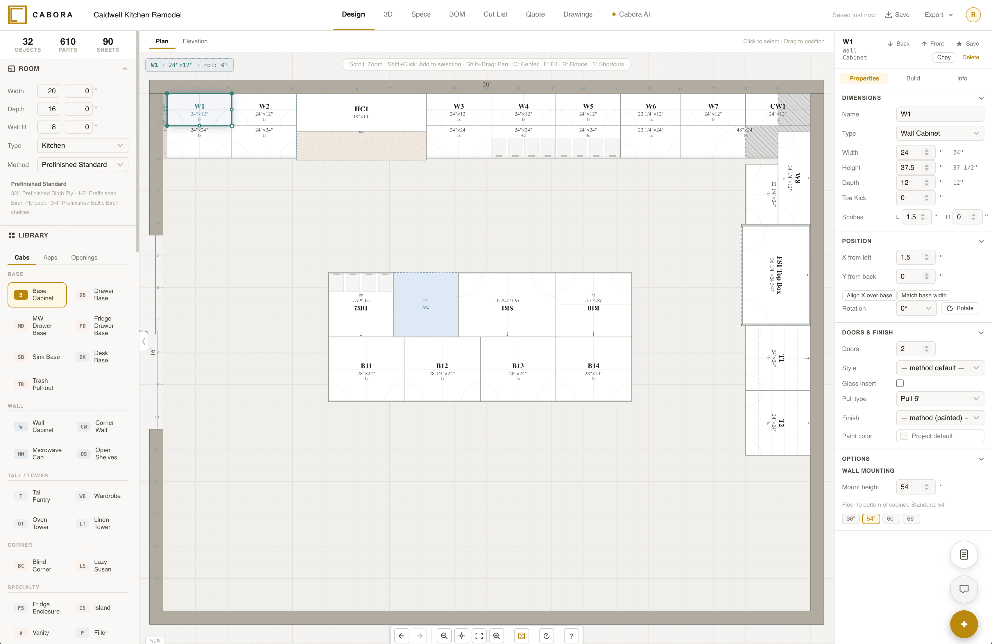This screenshot has height=644, width=992.
Task: Click the Align X over base button
Action: [869, 295]
